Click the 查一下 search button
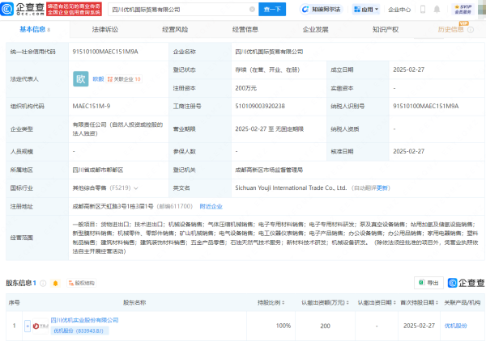 pos(272,9)
